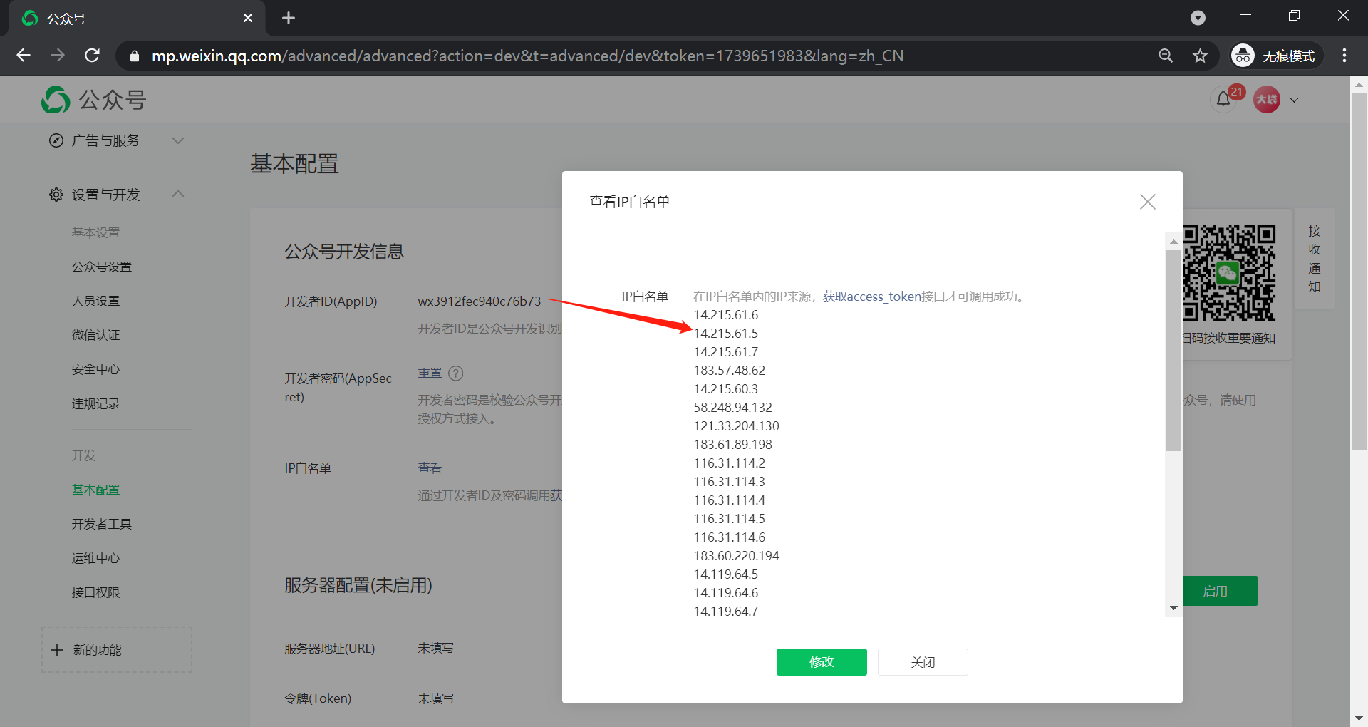Close the 查看IP白名单 dialog with the X icon
Viewport: 1368px width, 727px height.
1147,202
